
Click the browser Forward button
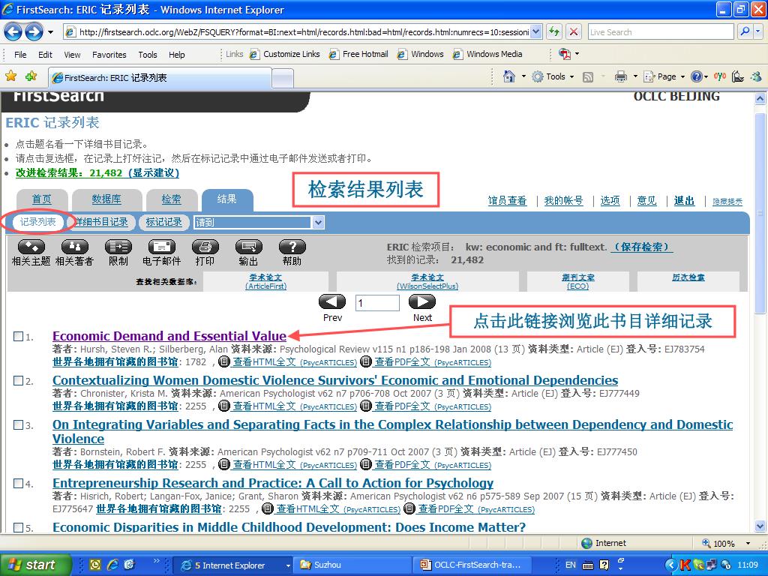tap(33, 32)
